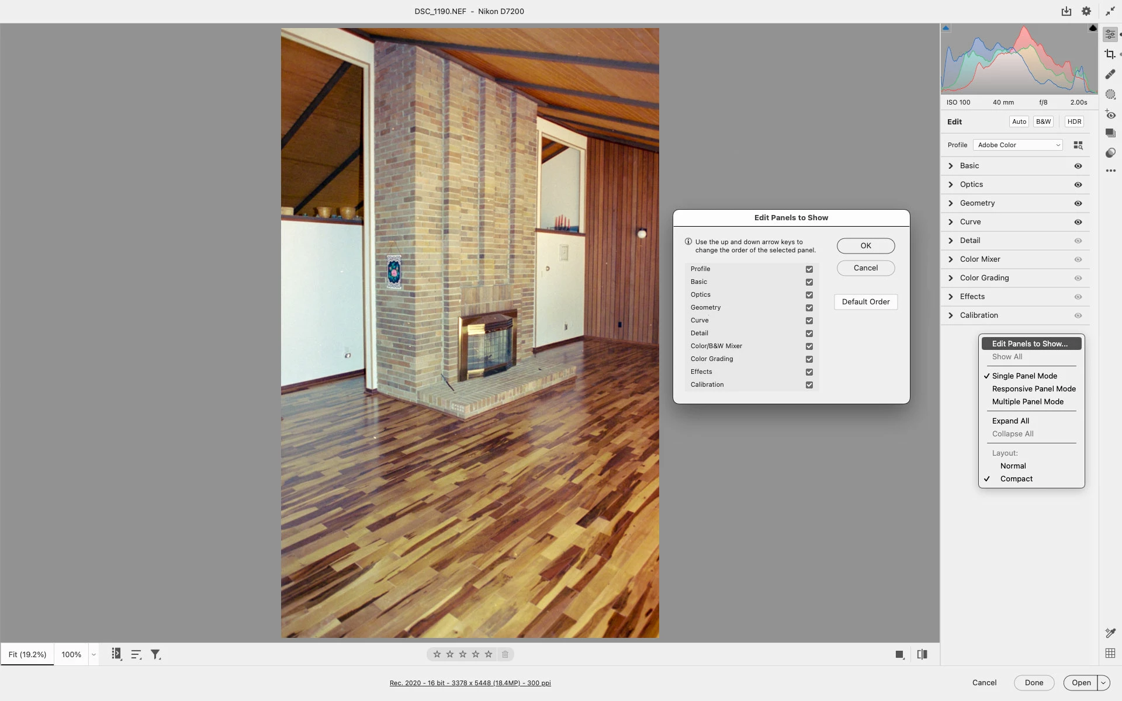Click the filmstrip filter funnel icon

pyautogui.click(x=155, y=655)
